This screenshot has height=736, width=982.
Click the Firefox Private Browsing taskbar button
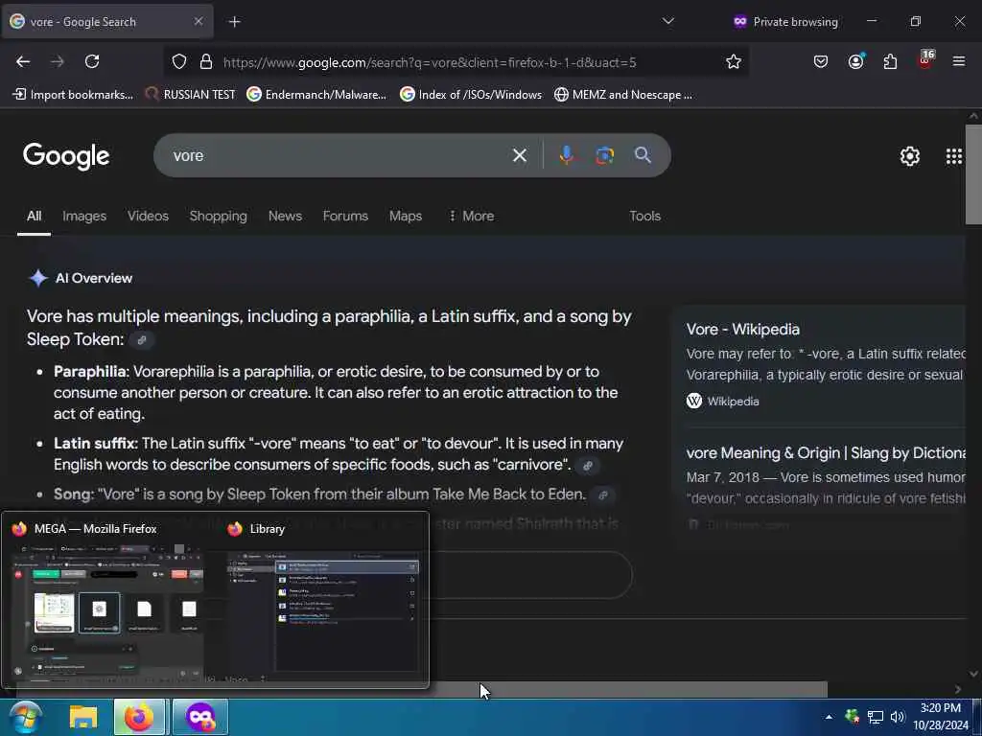199,717
